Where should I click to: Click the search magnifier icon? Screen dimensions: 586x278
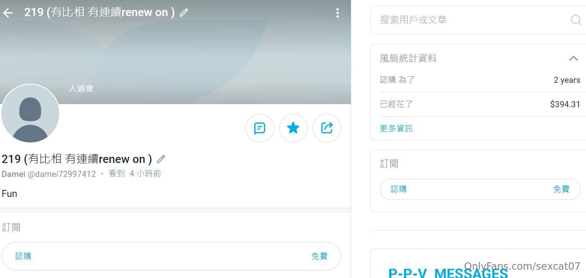pyautogui.click(x=576, y=20)
